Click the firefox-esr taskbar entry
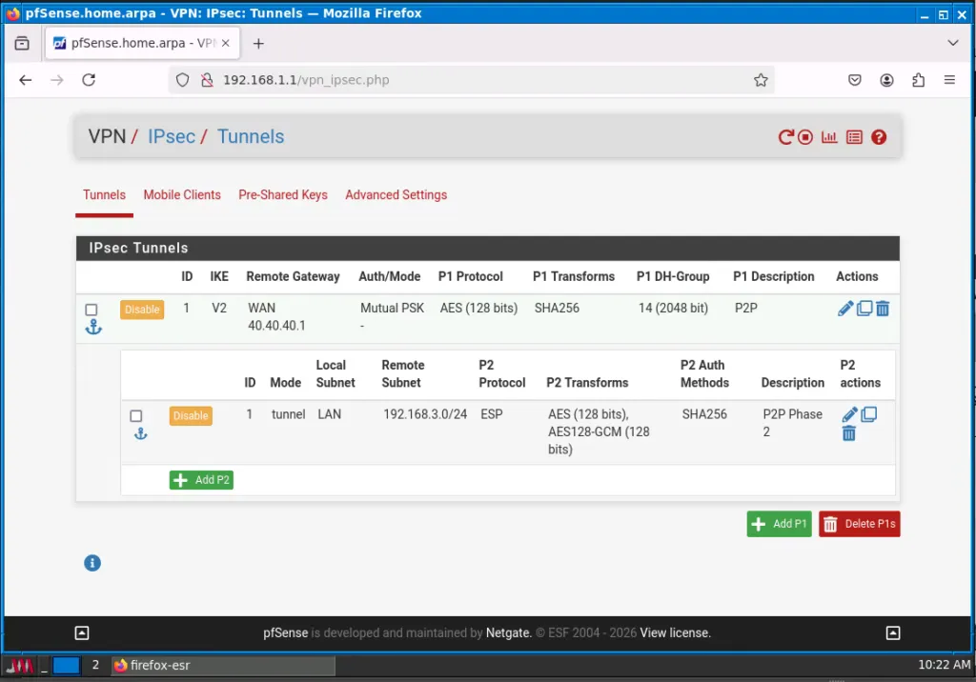The height and width of the screenshot is (682, 976). point(223,665)
